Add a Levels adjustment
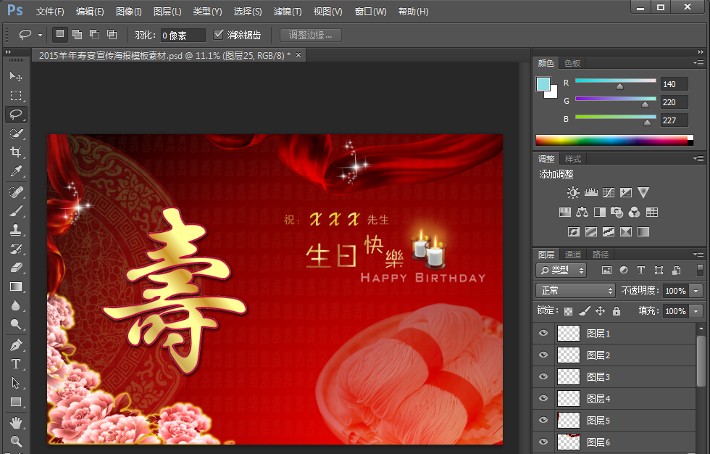This screenshot has width=710, height=454. [x=591, y=193]
